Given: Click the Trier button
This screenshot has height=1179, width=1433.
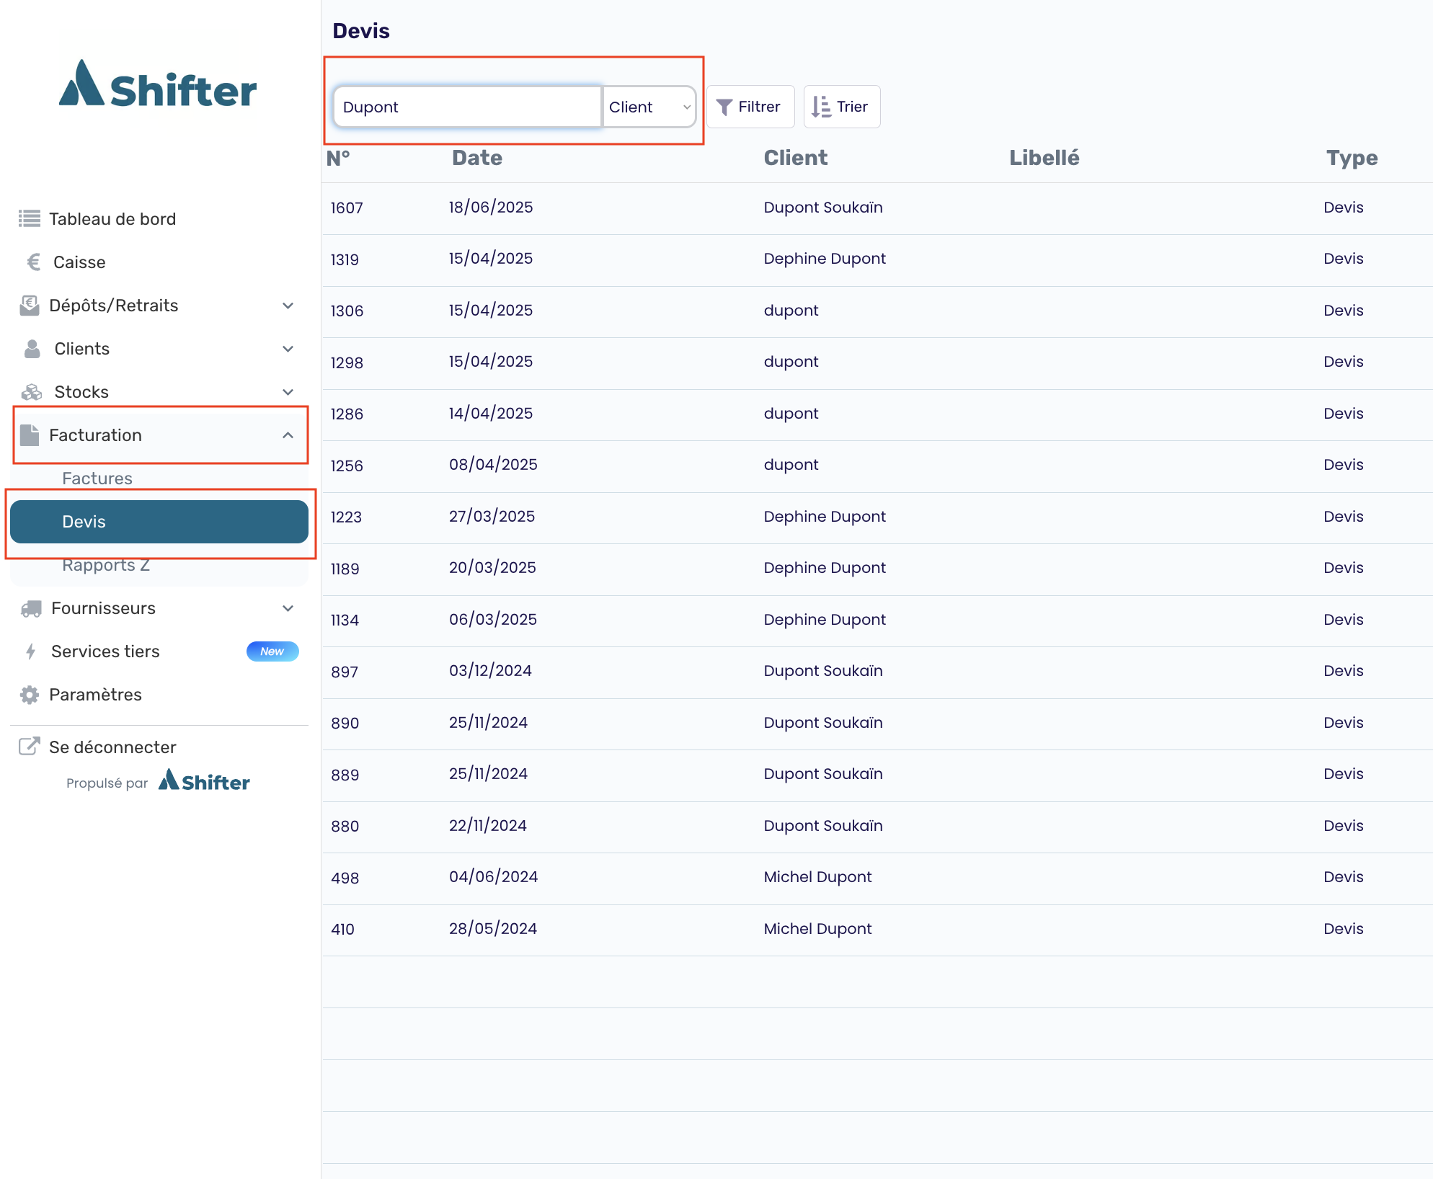Looking at the screenshot, I should 842,107.
